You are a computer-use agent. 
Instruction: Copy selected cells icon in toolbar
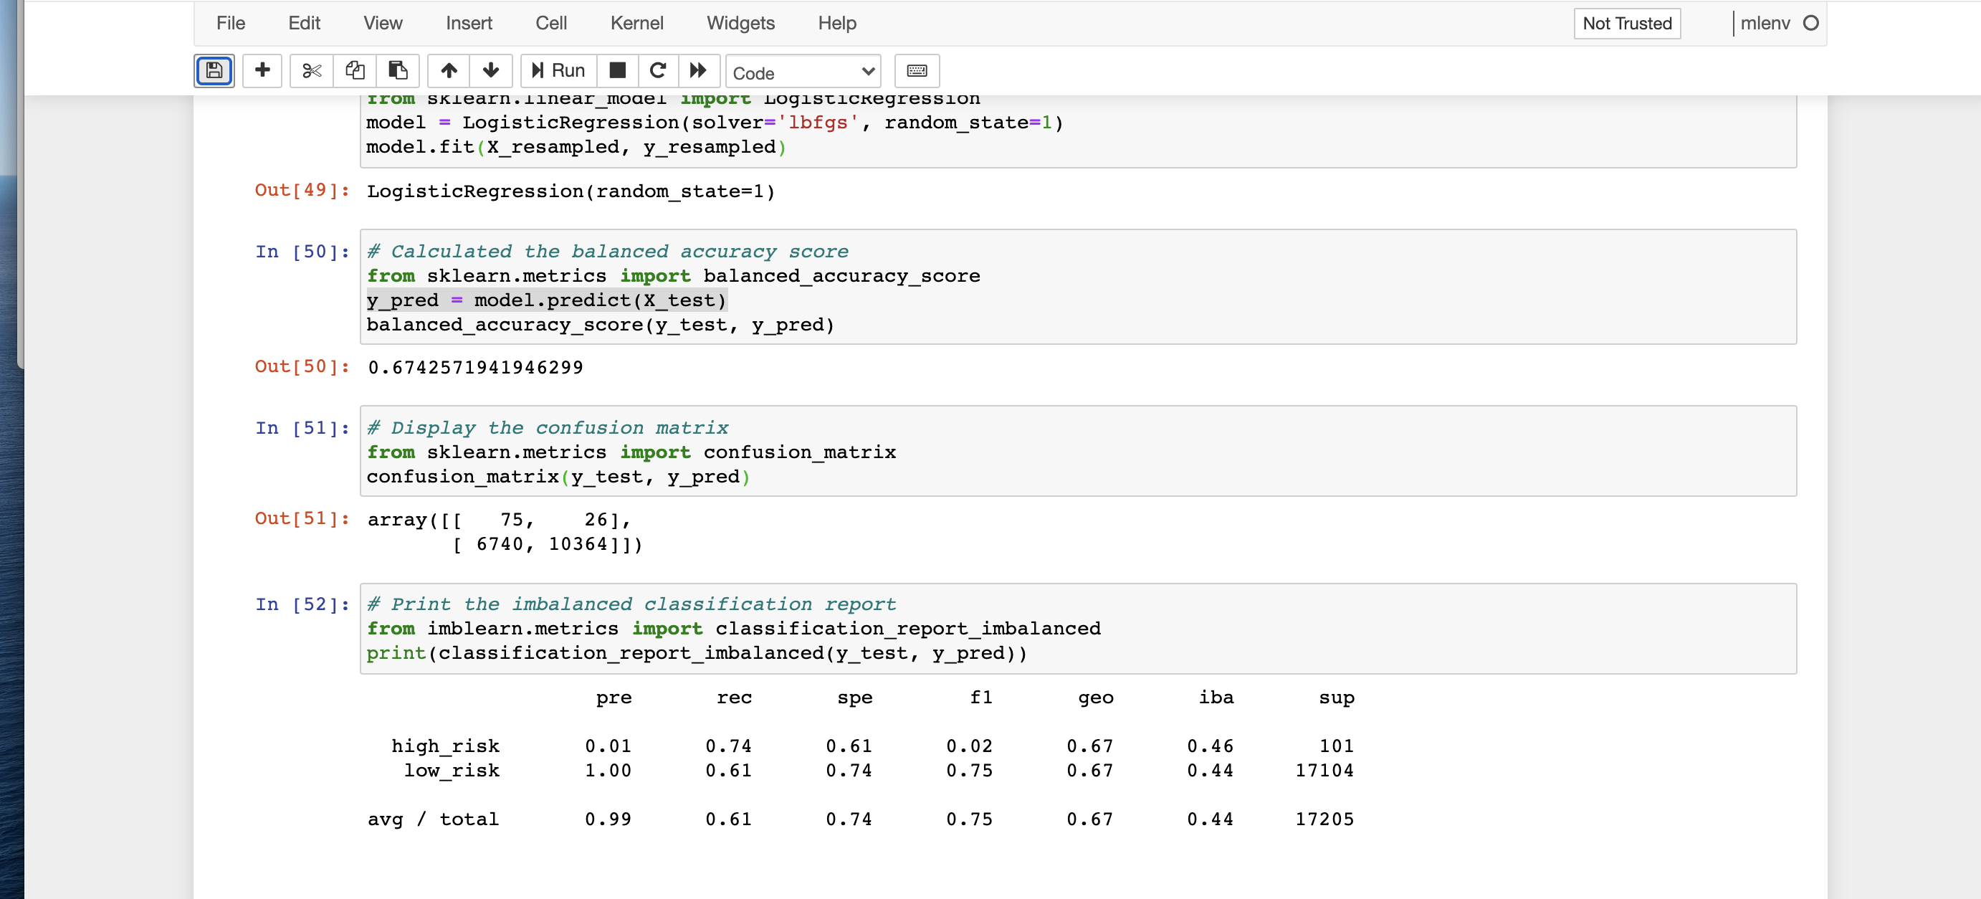pyautogui.click(x=355, y=71)
